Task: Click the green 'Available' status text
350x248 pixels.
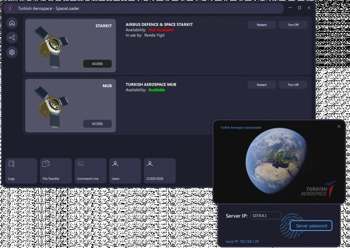Action: pos(157,90)
